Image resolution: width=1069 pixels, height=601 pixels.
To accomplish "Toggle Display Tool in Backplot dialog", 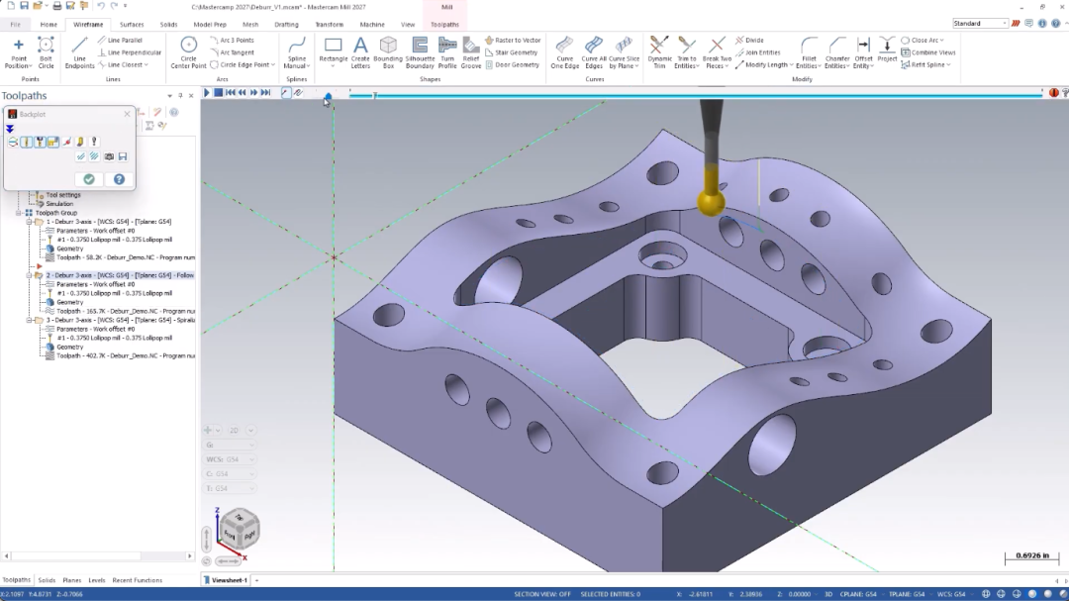I will [x=27, y=142].
